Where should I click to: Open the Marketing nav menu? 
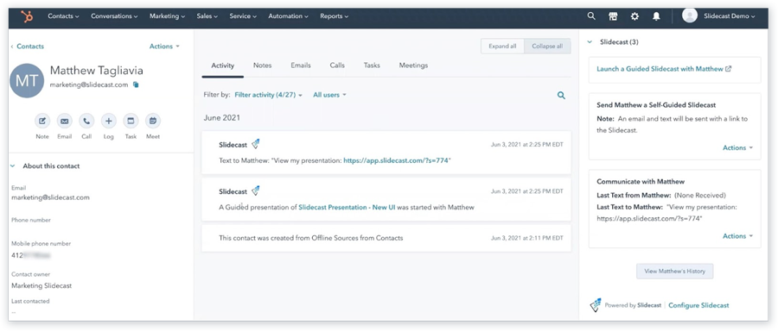point(167,16)
